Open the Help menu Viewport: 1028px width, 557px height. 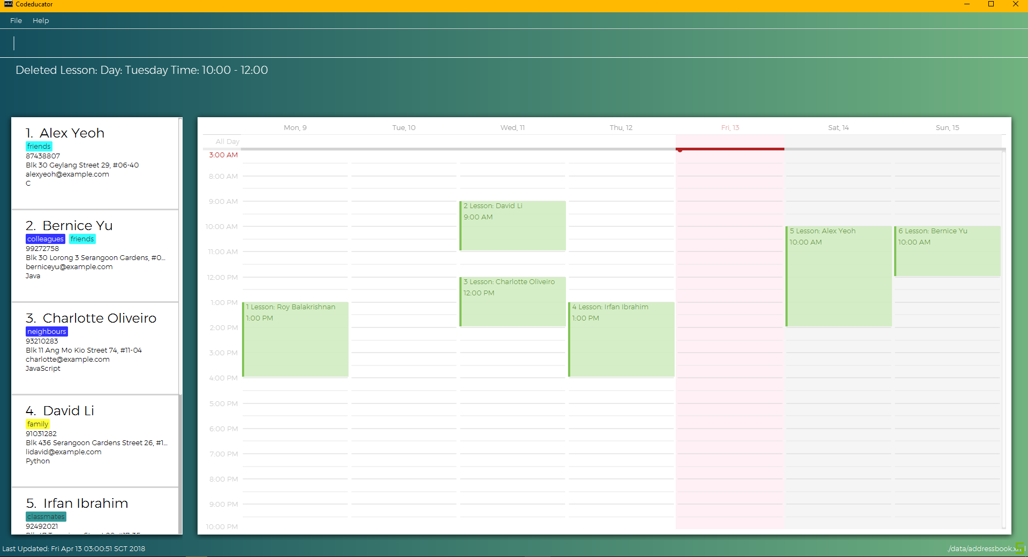(x=41, y=20)
